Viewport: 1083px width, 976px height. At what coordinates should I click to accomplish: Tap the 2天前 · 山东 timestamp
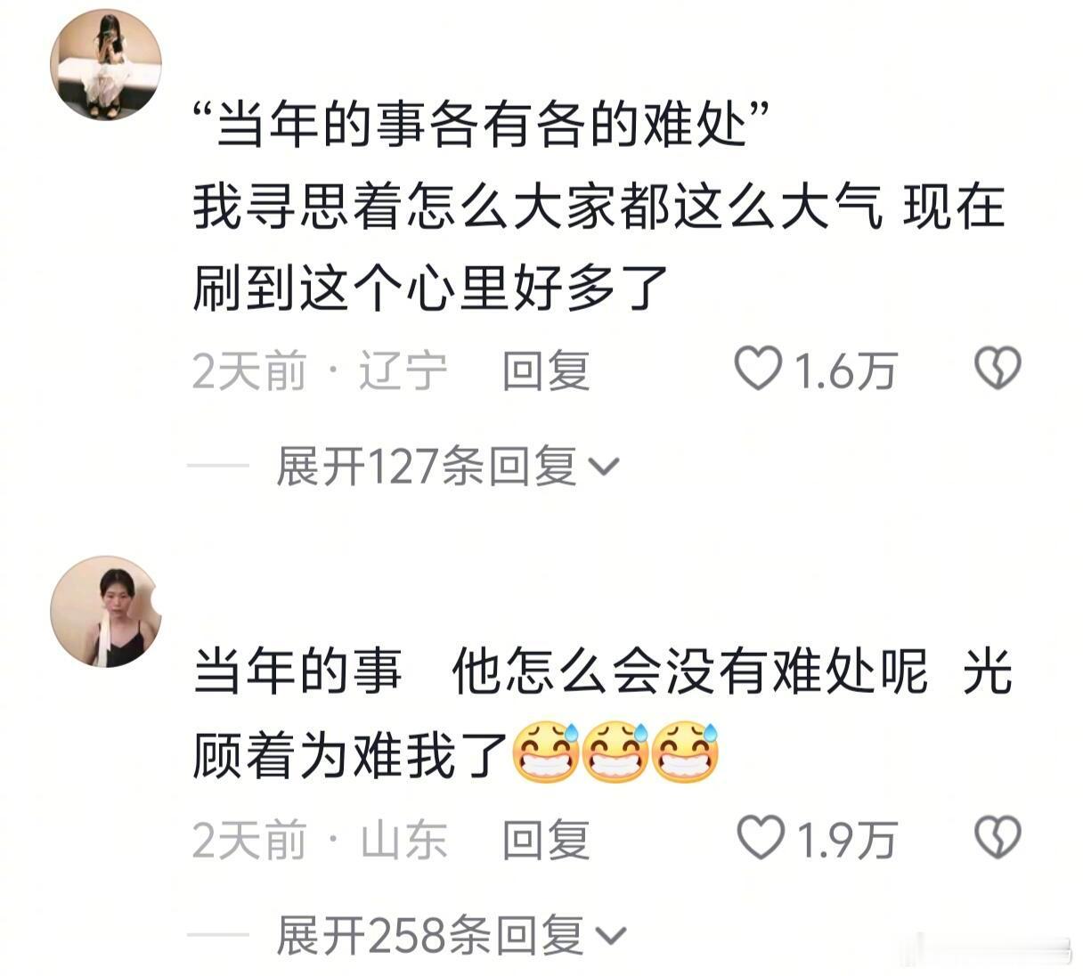coord(321,840)
